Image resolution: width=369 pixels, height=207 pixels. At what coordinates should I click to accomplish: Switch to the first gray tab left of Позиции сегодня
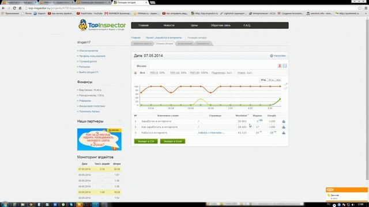pos(142,44)
